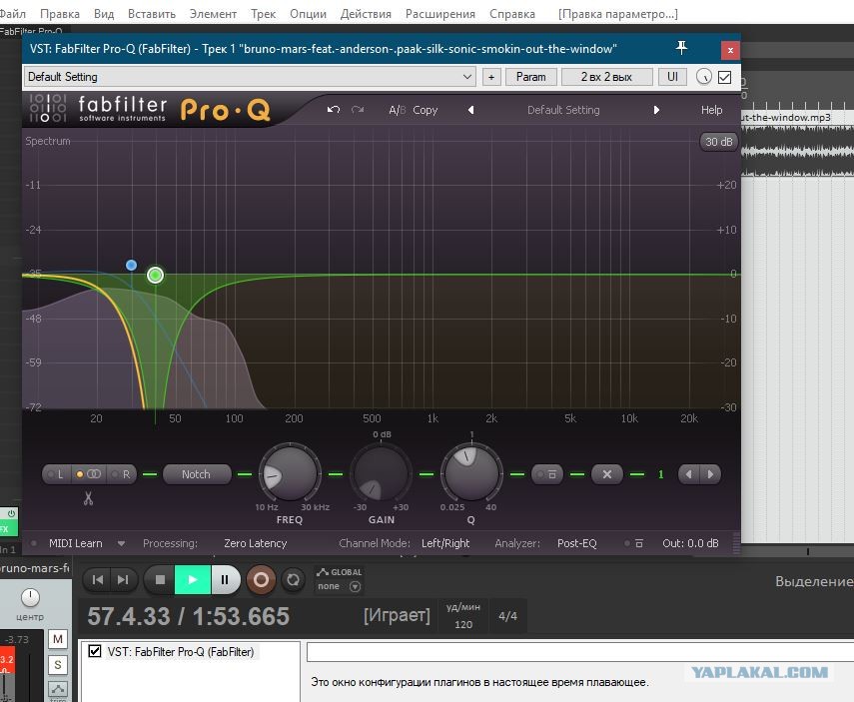Uncheck the plugin bypass checkbox next to UI
The width and height of the screenshot is (854, 702).
click(x=724, y=77)
